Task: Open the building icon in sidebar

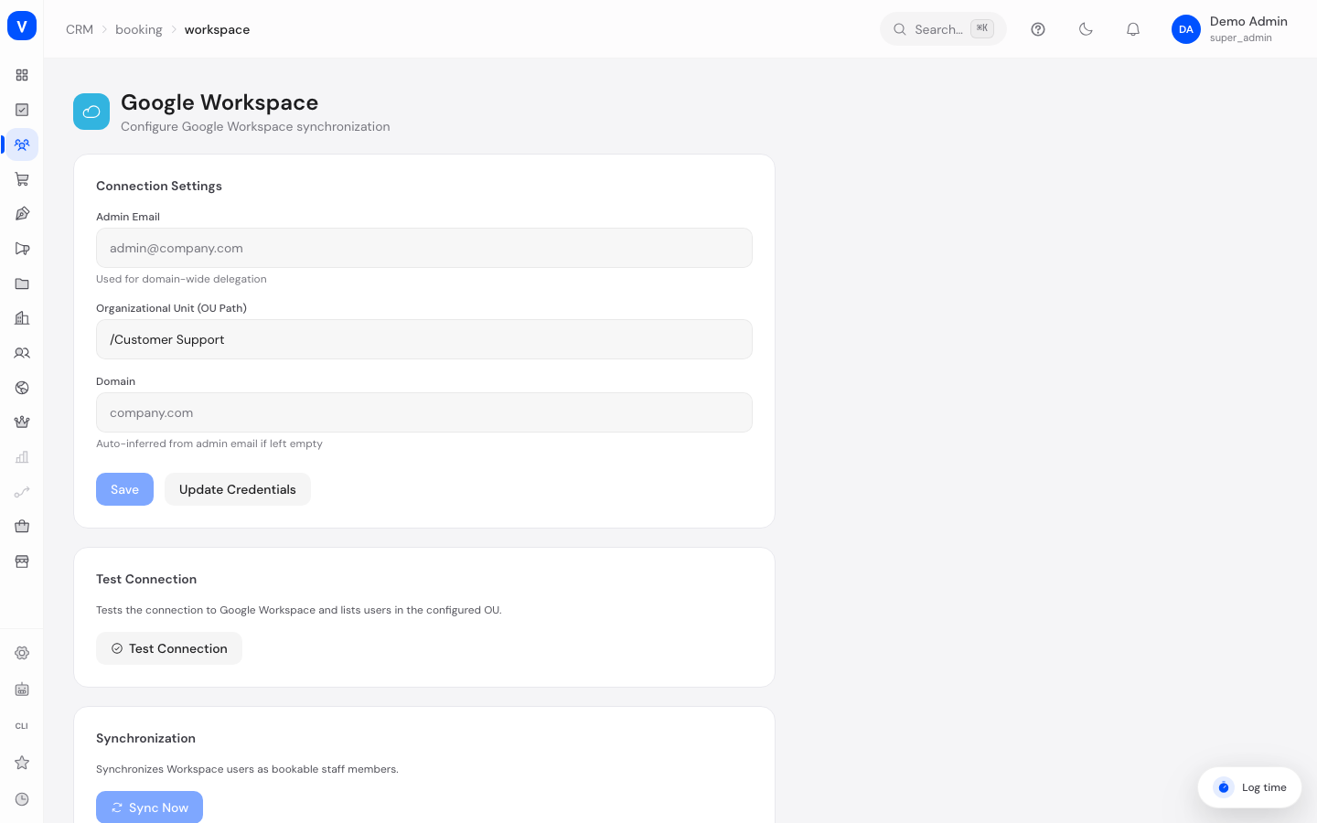Action: click(x=22, y=318)
